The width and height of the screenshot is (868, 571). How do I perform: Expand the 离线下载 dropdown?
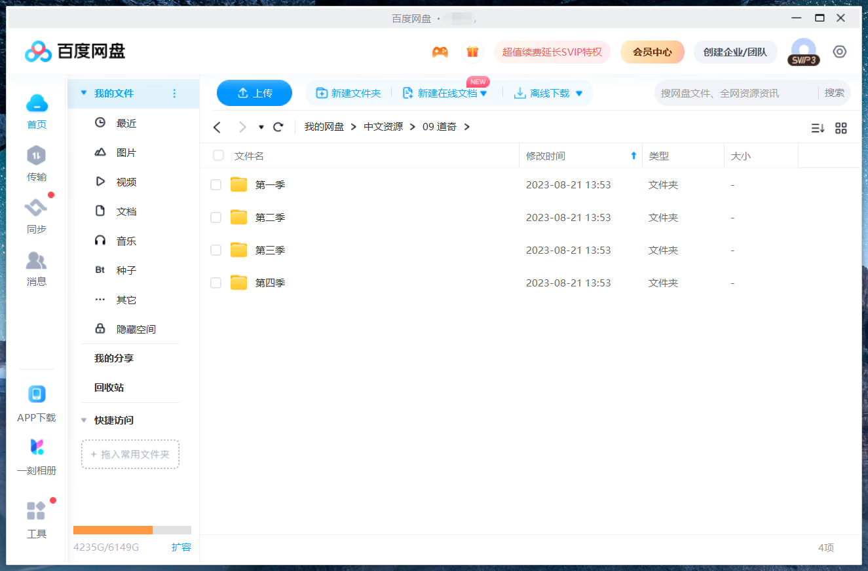click(x=579, y=93)
